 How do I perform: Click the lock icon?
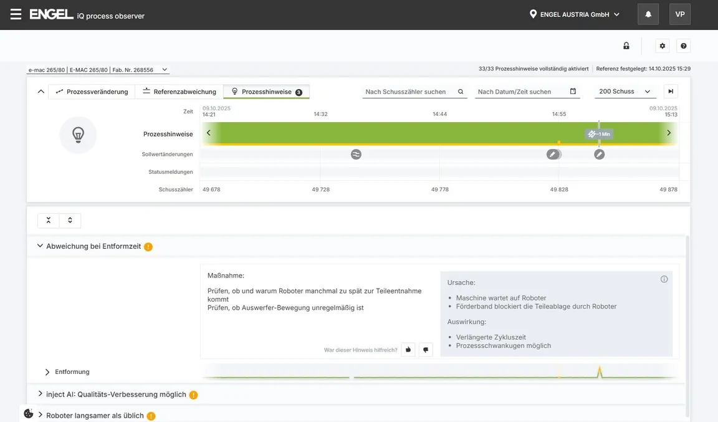(626, 46)
